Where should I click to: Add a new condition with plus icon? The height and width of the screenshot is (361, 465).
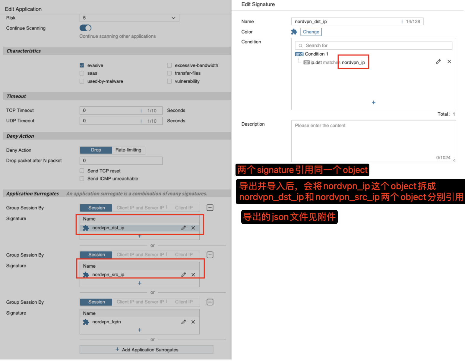point(373,102)
